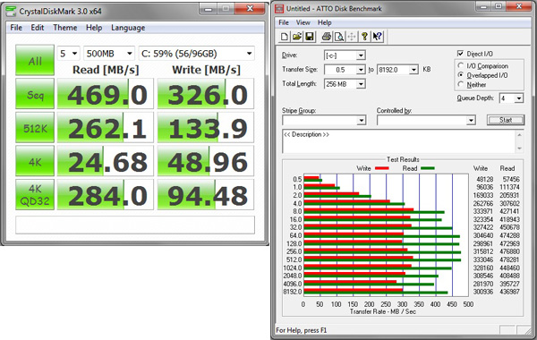Toggle the Direct I/O checkbox
The image size is (537, 340).
pyautogui.click(x=460, y=54)
